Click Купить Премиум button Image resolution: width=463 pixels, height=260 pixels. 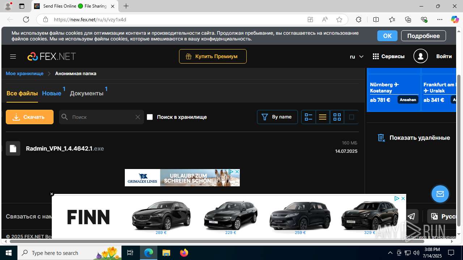pyautogui.click(x=213, y=56)
